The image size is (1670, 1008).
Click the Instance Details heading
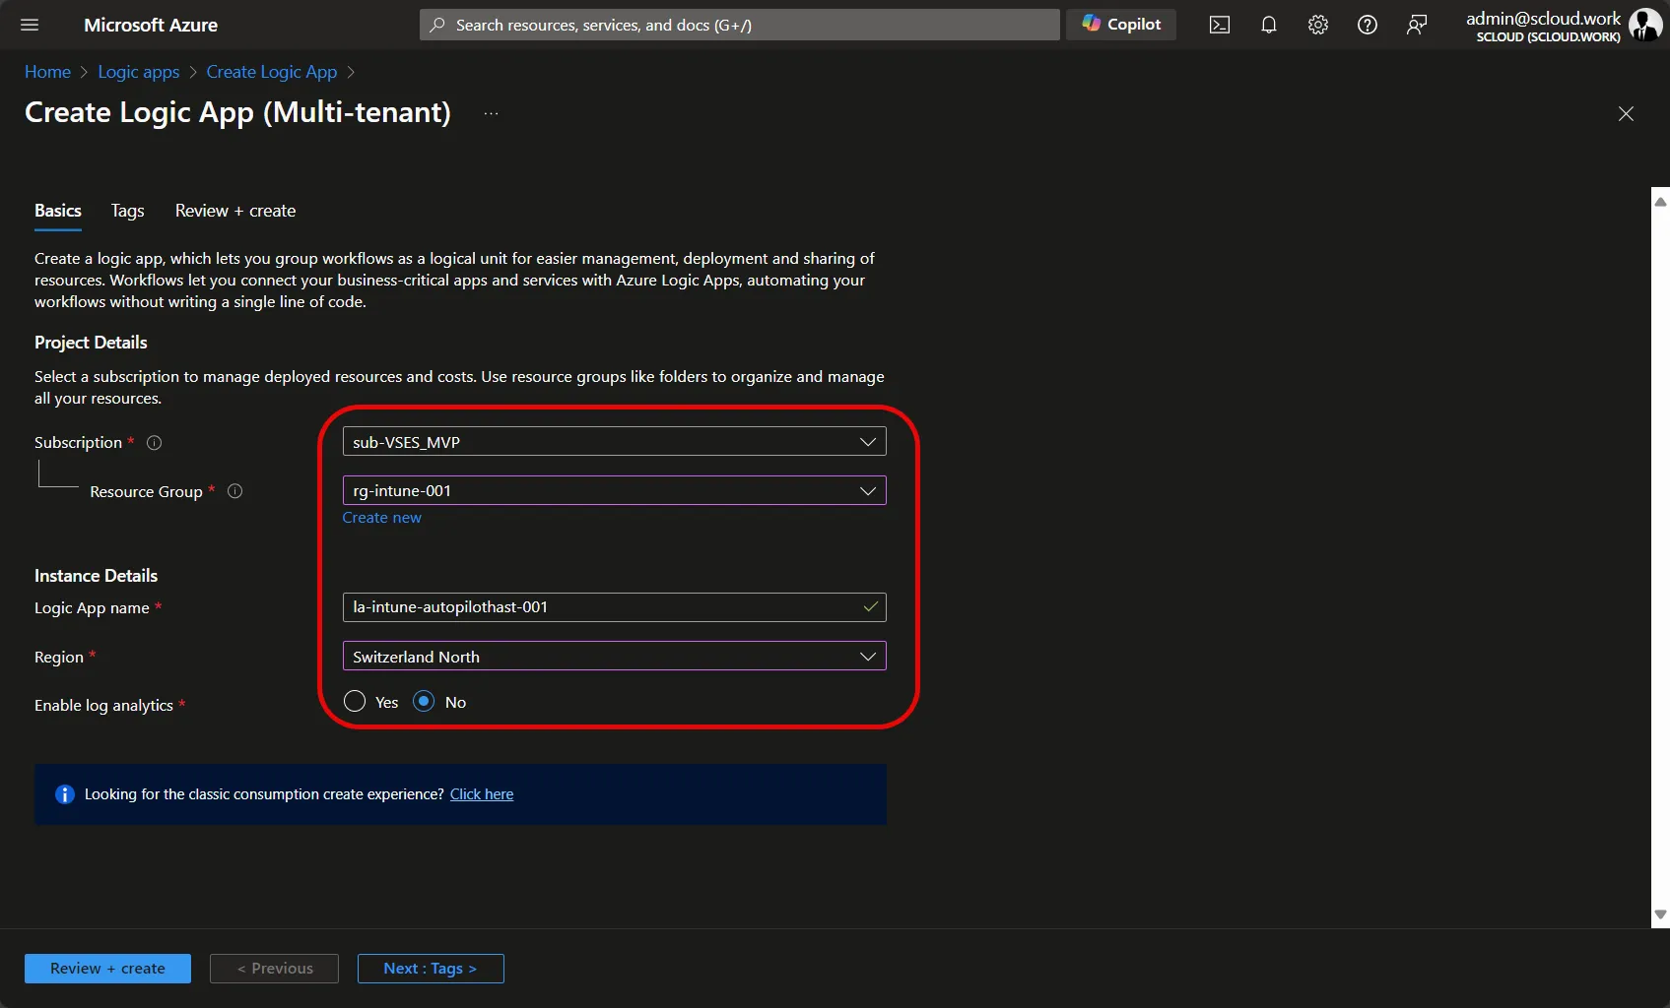(96, 576)
